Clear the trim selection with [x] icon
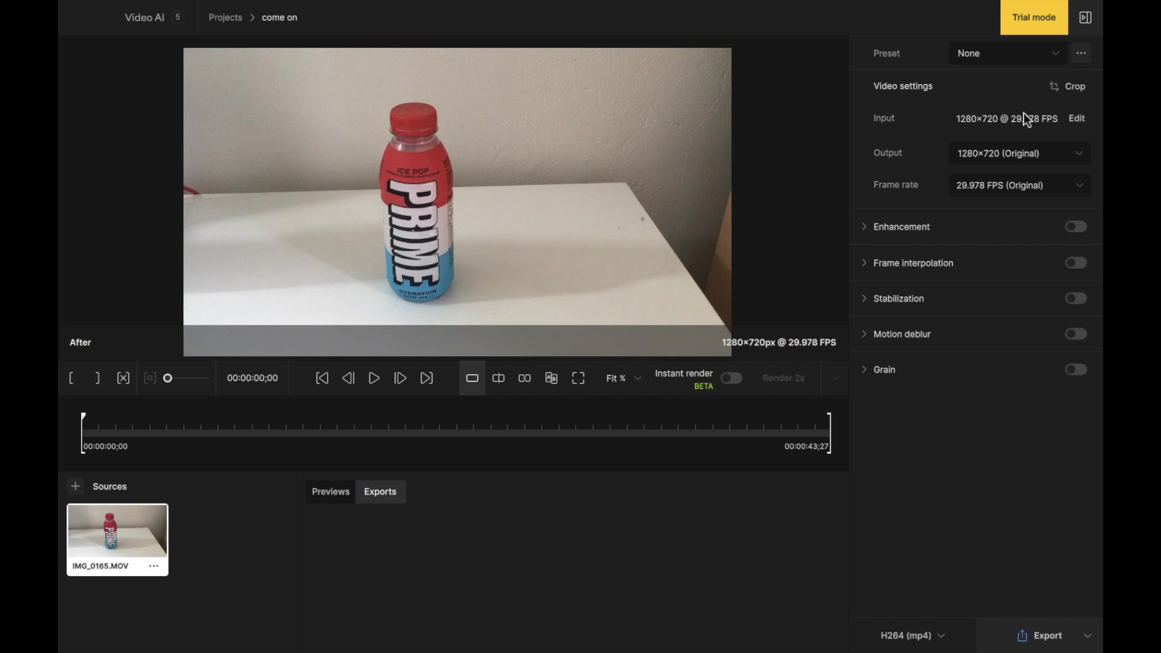Image resolution: width=1161 pixels, height=653 pixels. pyautogui.click(x=123, y=378)
